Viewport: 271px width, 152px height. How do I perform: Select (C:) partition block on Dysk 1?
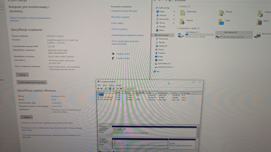coord(140,143)
